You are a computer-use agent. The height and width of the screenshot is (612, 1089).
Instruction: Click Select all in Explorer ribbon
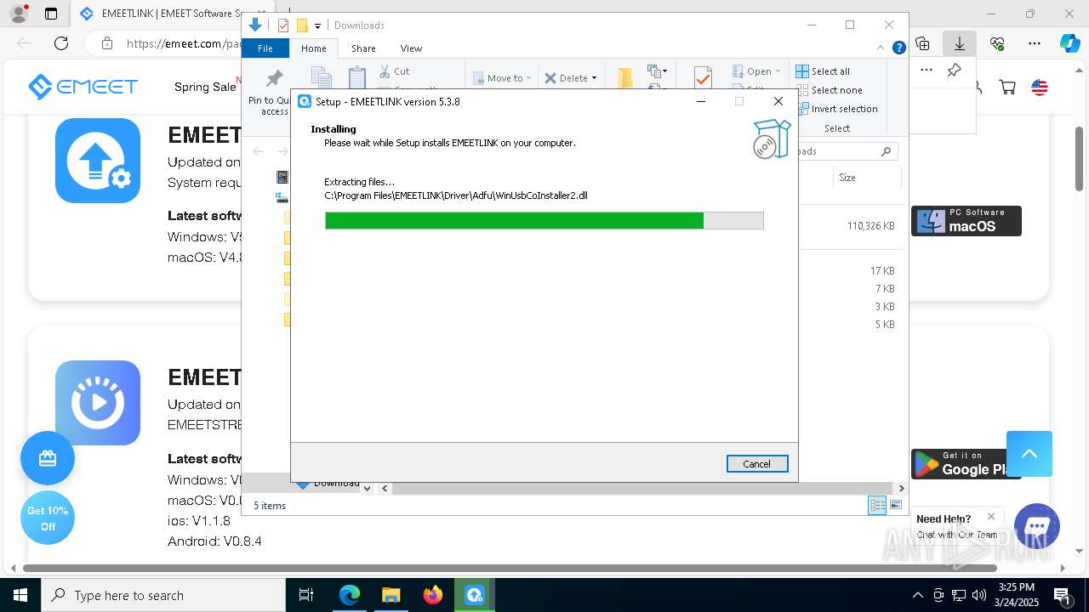click(823, 71)
